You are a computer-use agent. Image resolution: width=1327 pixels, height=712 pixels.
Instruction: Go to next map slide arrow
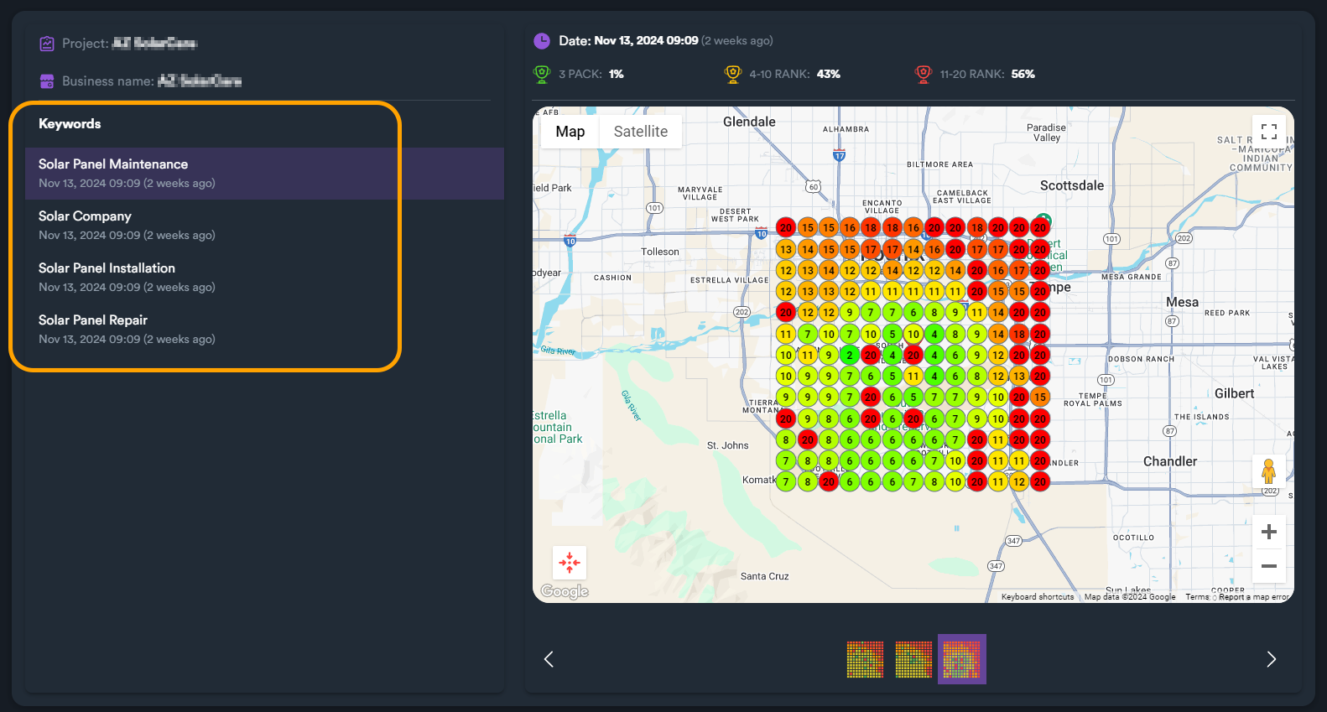[1271, 659]
